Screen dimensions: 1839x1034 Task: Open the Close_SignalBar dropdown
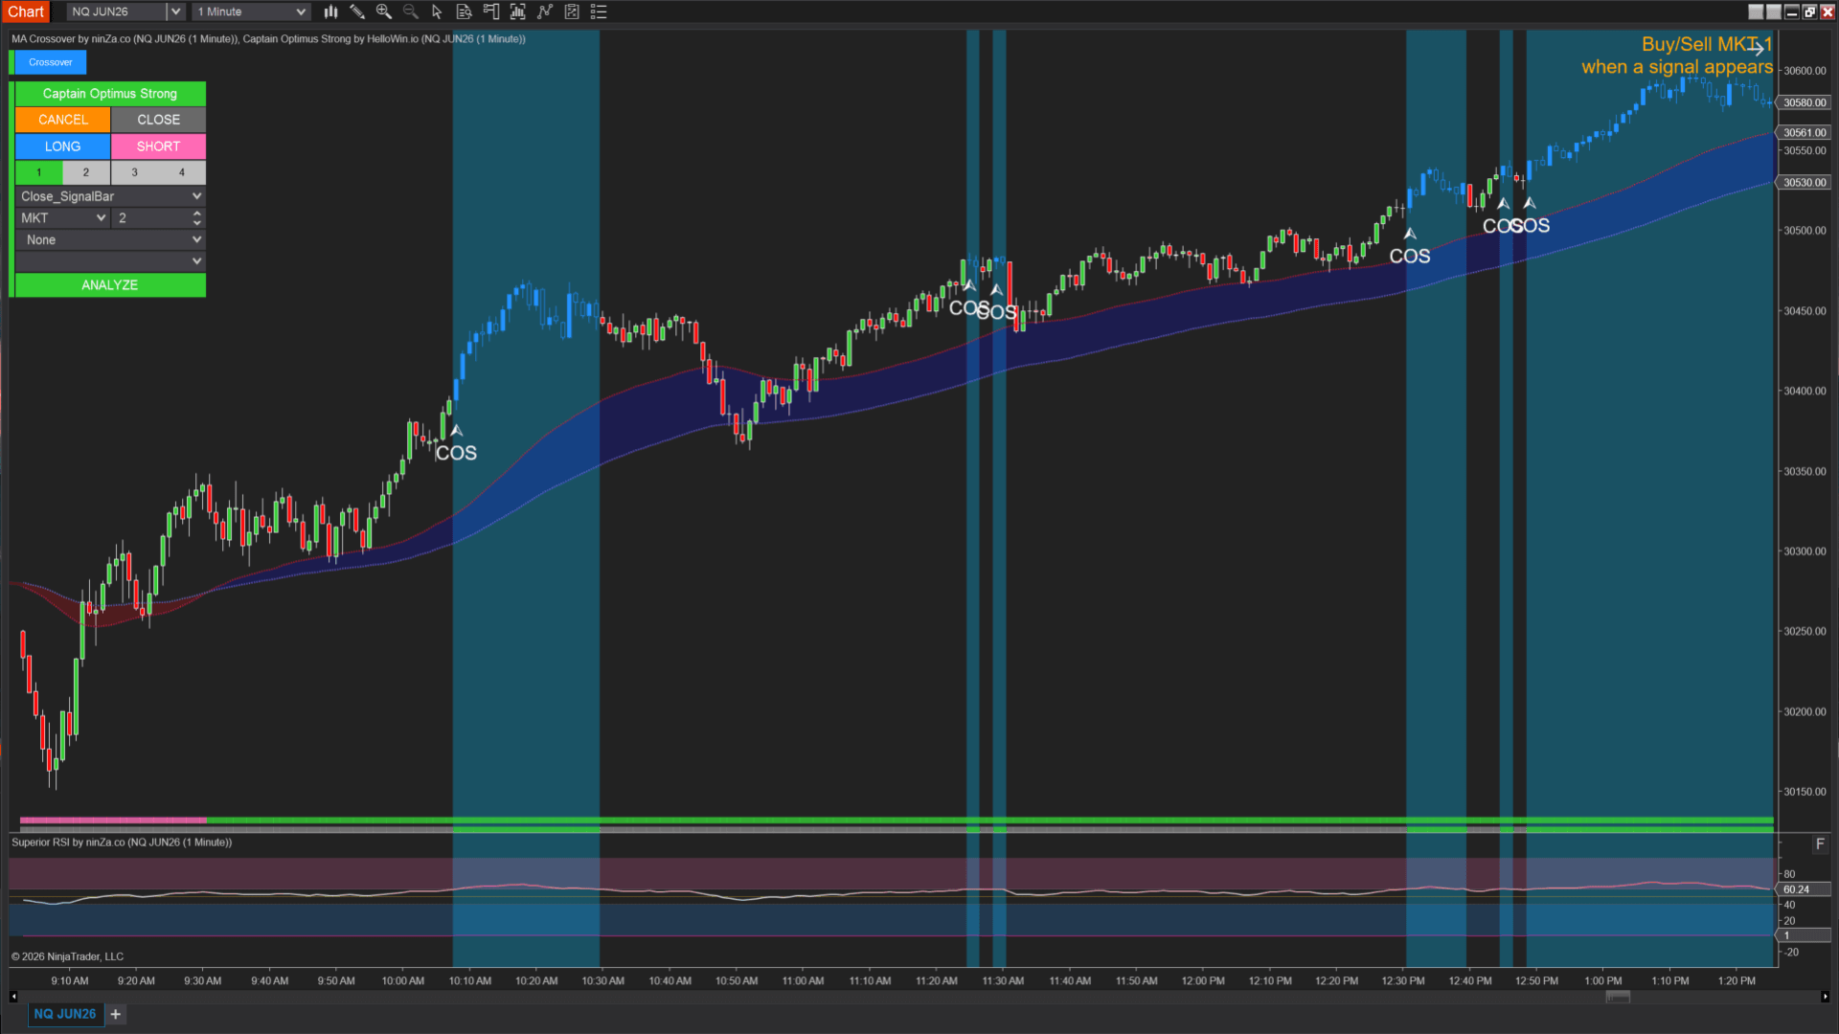click(x=110, y=196)
